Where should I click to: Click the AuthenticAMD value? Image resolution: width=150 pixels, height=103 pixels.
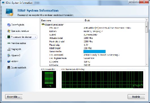pyautogui.click(x=90, y=35)
